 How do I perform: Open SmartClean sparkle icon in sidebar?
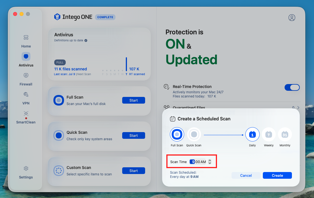[x=26, y=113]
